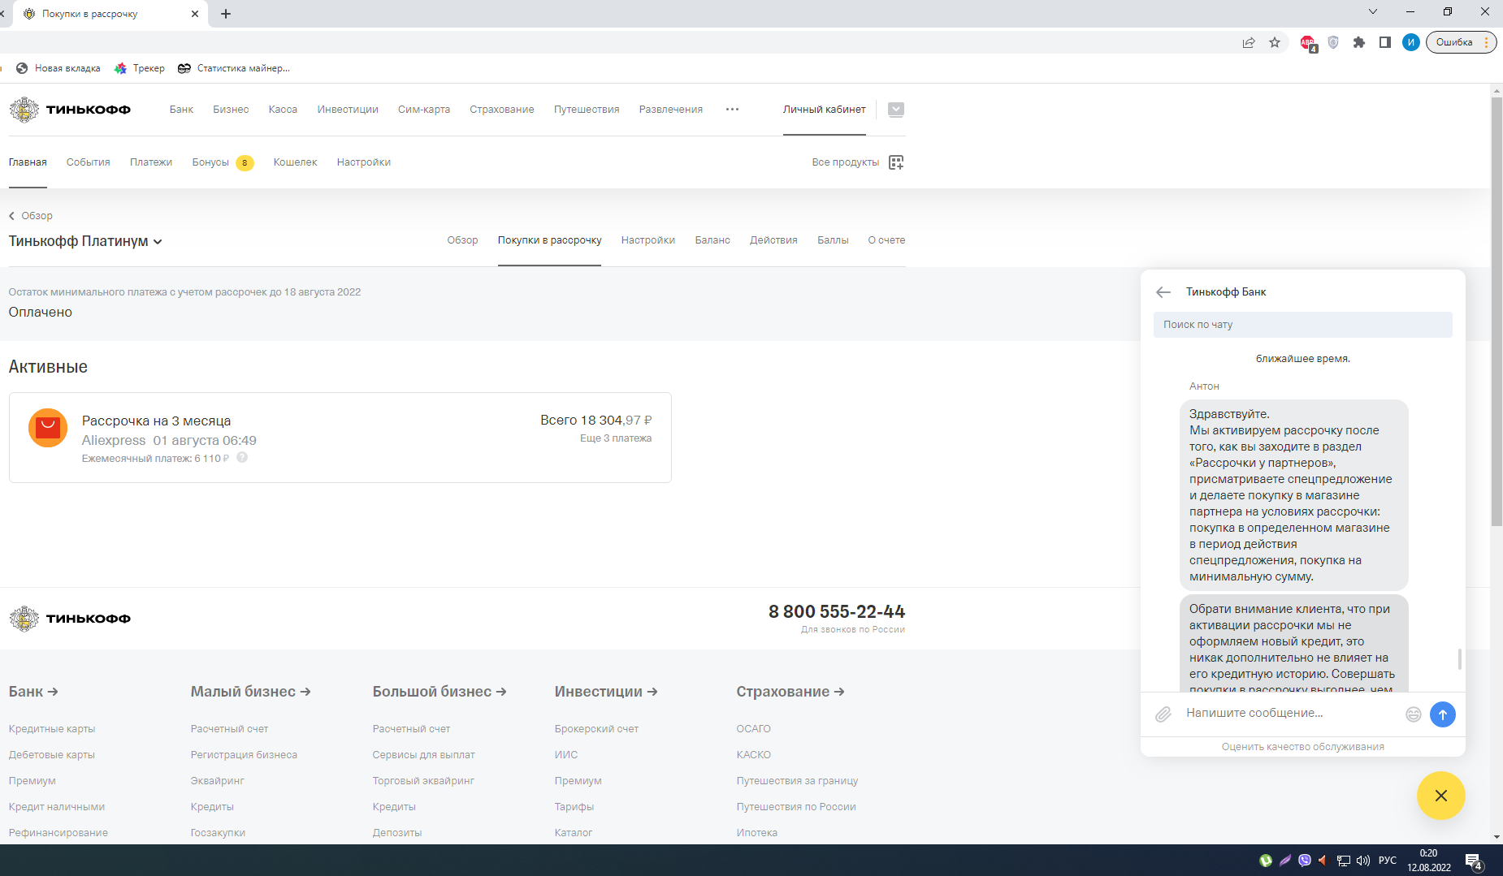
Task: Switch to the 'Платежи' tab
Action: point(151,162)
